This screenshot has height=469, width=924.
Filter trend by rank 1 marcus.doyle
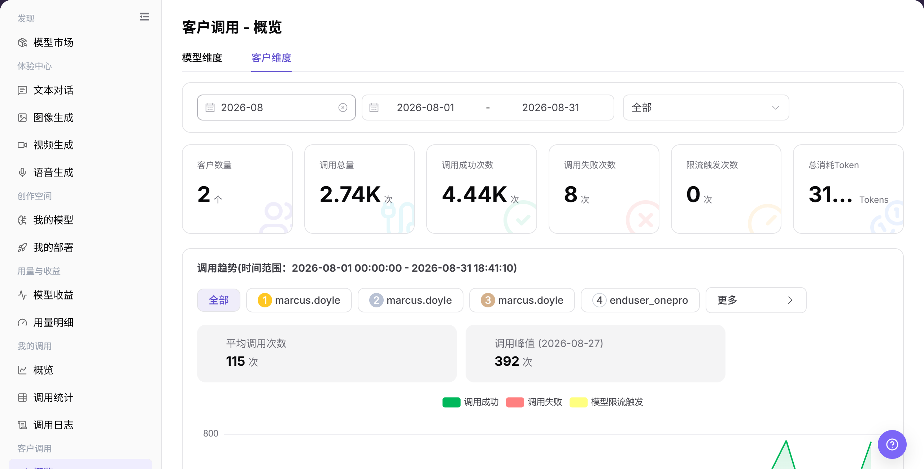299,300
